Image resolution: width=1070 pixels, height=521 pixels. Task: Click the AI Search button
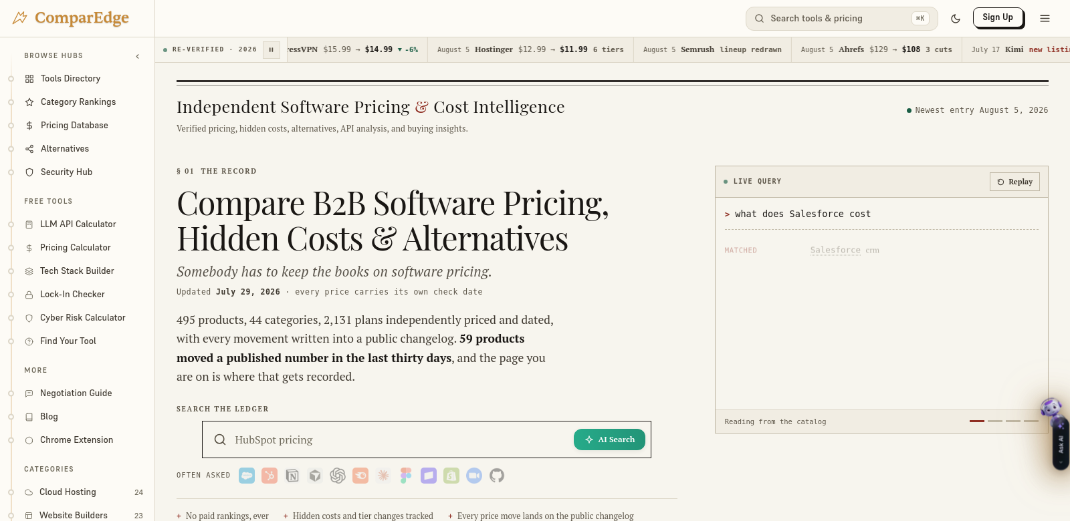point(609,440)
